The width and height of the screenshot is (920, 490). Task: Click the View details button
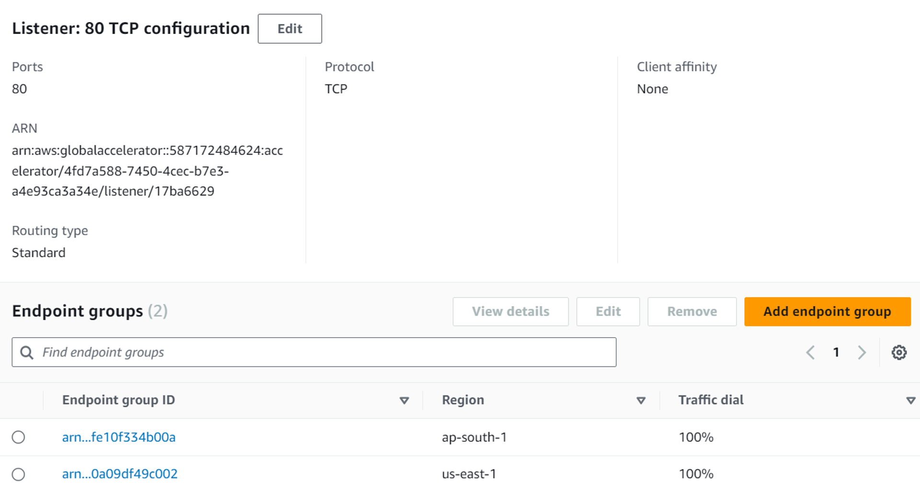pos(510,312)
